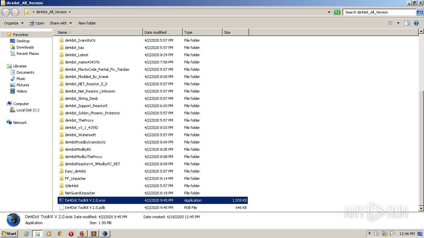424x238 pixels.
Task: Select Favorites in the navigation pane
Action: (21, 35)
